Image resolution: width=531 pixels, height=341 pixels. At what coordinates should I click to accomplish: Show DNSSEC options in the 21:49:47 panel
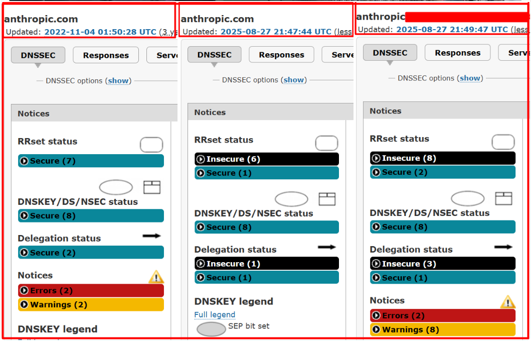pyautogui.click(x=470, y=78)
